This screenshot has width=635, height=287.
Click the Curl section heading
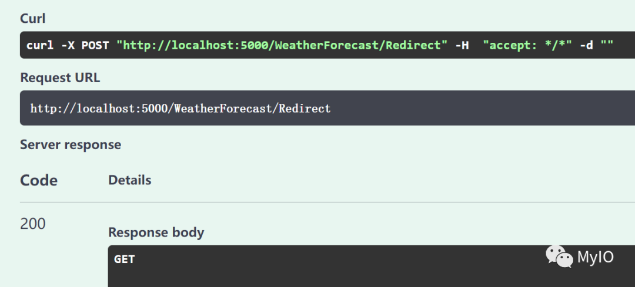pos(32,19)
